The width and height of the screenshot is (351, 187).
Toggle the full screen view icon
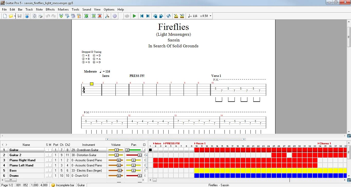pyautogui.click(x=34, y=16)
